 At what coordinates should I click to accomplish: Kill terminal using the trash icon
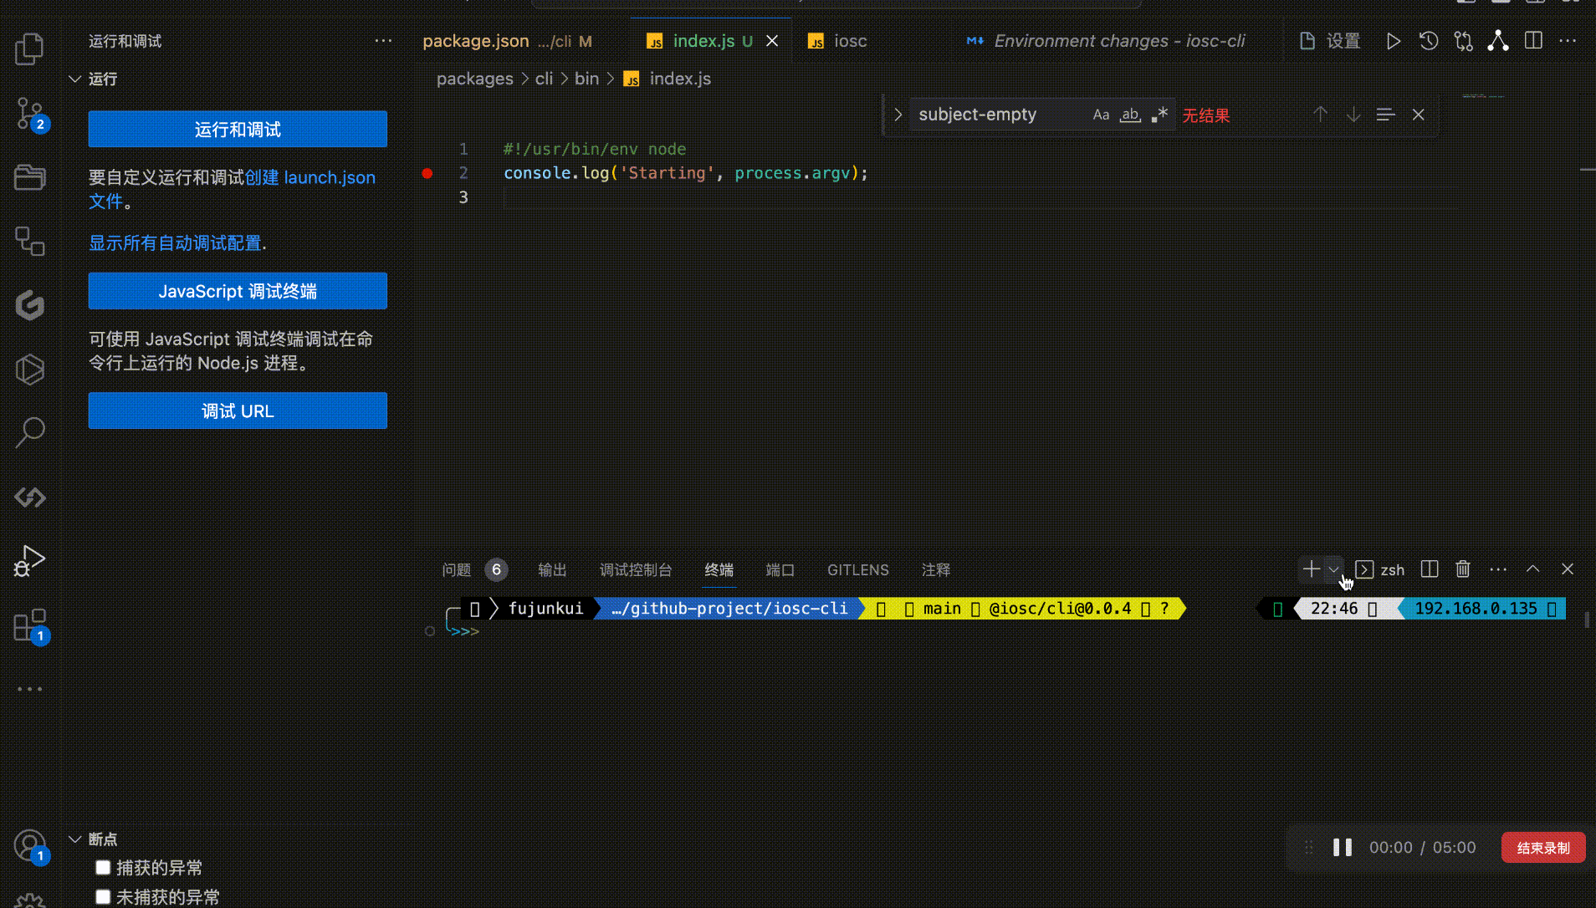tap(1462, 569)
